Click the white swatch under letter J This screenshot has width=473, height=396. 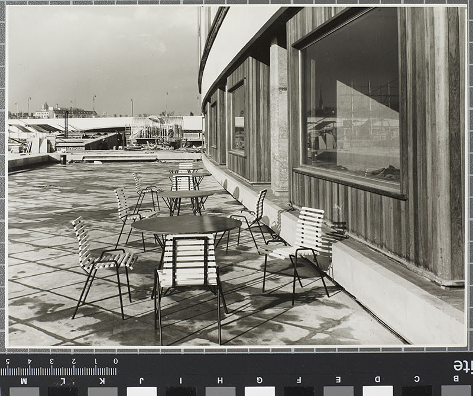pos(142,391)
